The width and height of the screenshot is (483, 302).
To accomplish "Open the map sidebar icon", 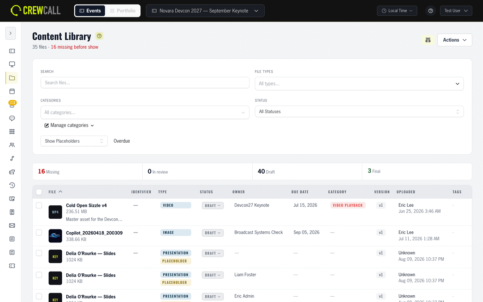I will coord(12,199).
